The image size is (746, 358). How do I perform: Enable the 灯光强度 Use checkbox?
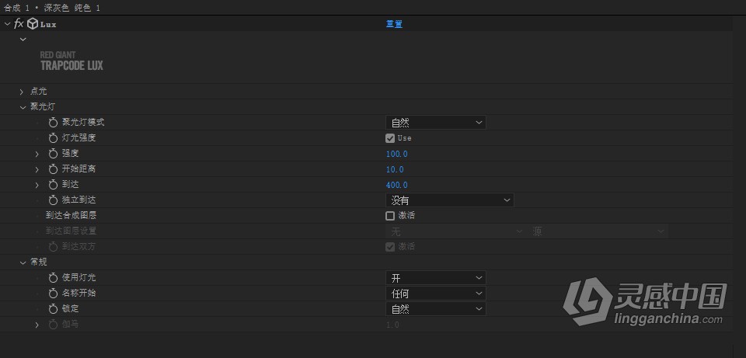390,138
